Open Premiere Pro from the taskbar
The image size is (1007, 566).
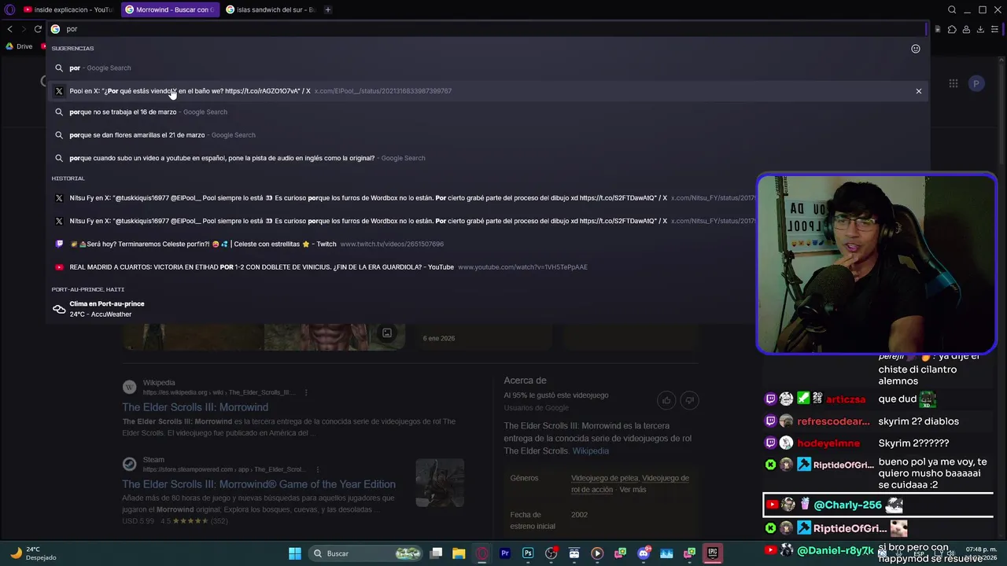pos(505,553)
